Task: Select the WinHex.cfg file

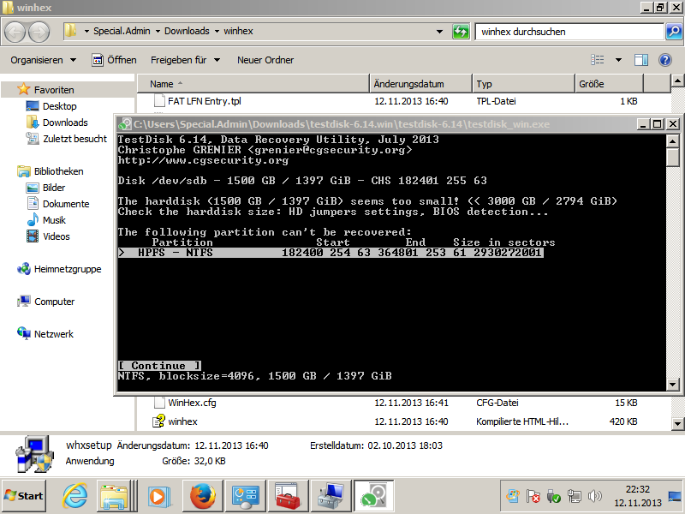Action: point(192,403)
